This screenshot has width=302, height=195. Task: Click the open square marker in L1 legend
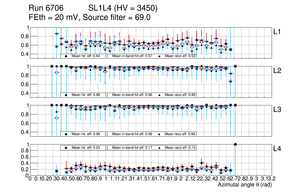point(107,56)
